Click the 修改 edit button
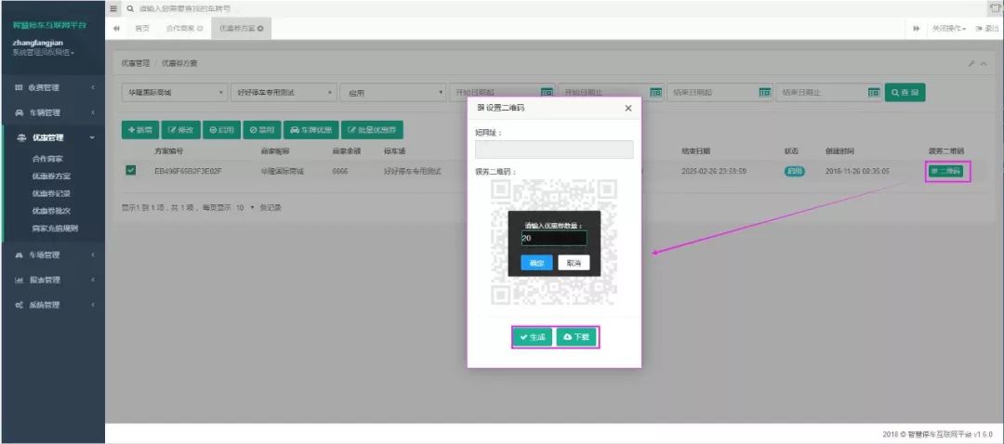This screenshot has height=444, width=1004. pos(180,130)
